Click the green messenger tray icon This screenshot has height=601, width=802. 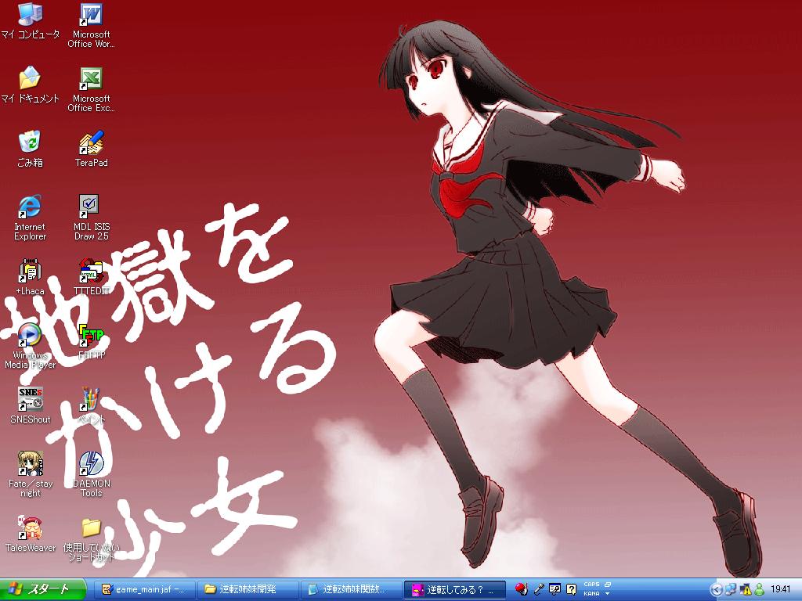pyautogui.click(x=760, y=590)
